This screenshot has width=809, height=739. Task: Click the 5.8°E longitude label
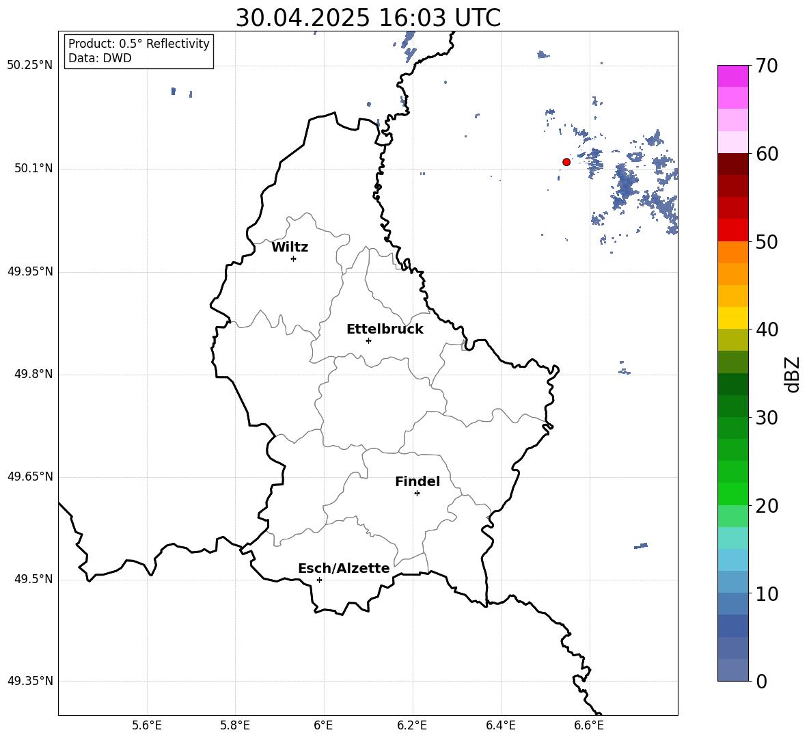235,726
